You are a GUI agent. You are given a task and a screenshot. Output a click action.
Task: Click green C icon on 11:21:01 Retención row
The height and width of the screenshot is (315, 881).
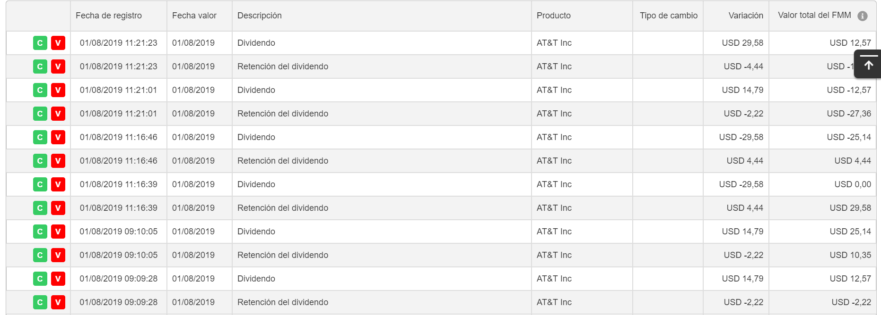40,114
